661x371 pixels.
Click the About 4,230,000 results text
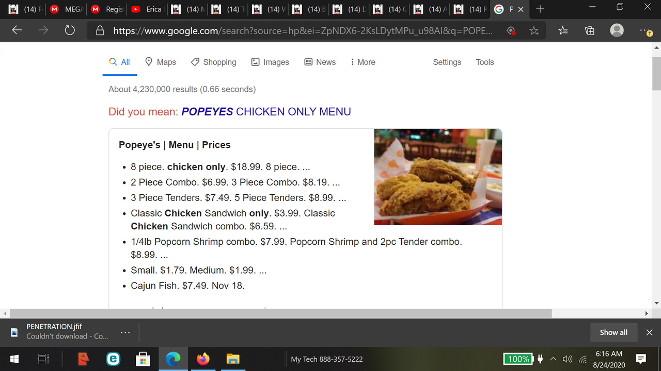[x=182, y=89]
